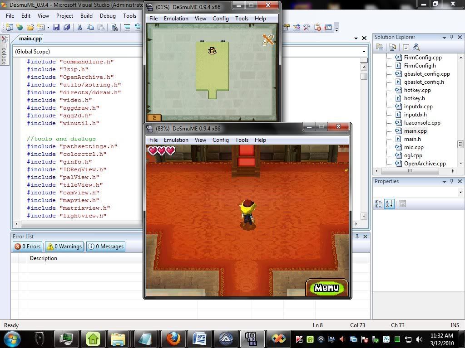Select main.cpp in Solution Explorer tree

[415, 131]
